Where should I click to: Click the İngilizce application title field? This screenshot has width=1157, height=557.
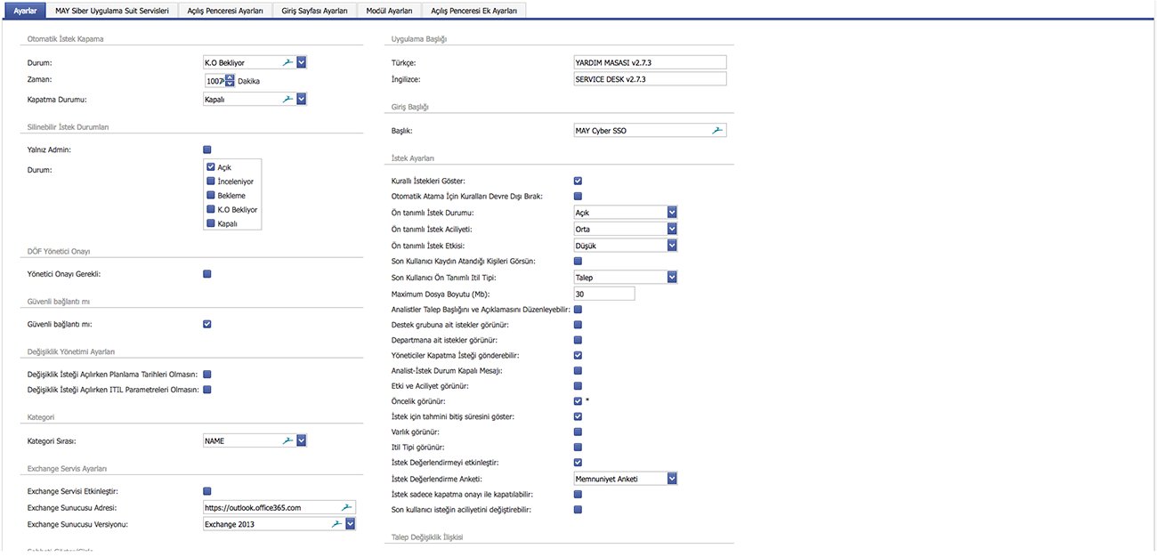coord(651,79)
